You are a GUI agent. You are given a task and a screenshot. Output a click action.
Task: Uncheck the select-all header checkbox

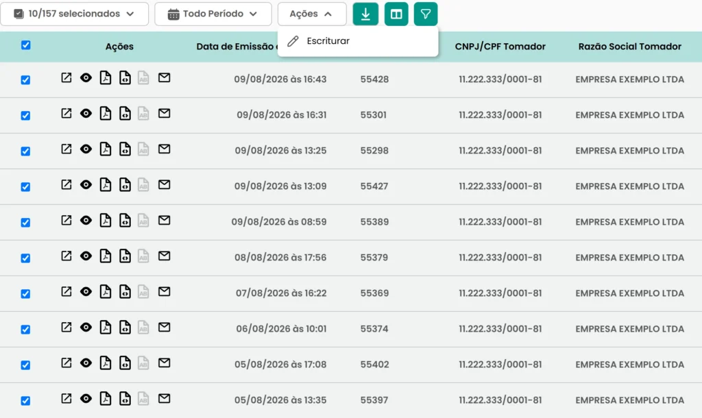(26, 45)
